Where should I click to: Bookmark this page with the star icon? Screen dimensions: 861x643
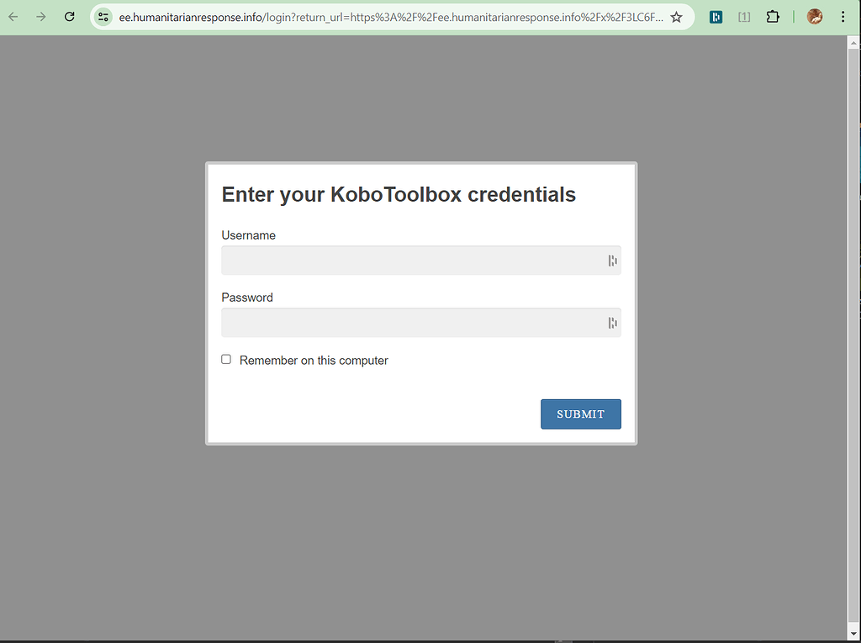(677, 16)
